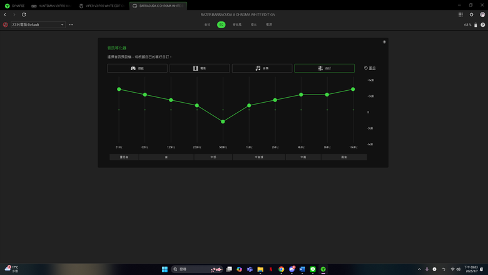Viewport: 488px width, 275px height.
Task: Switch to the EQ tab
Action: click(x=221, y=24)
